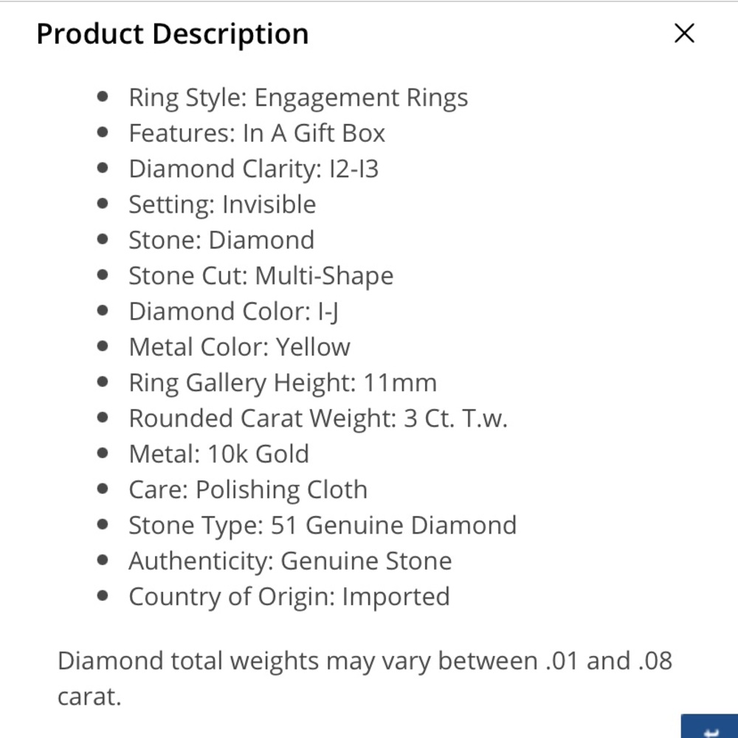The image size is (738, 738).
Task: Select the Metal Color Yellow item
Action: coord(240,346)
